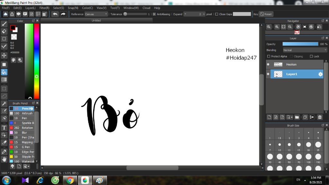Image resolution: width=329 pixels, height=185 pixels.
Task: Open the Blending Normal dropdown
Action: tap(305, 50)
